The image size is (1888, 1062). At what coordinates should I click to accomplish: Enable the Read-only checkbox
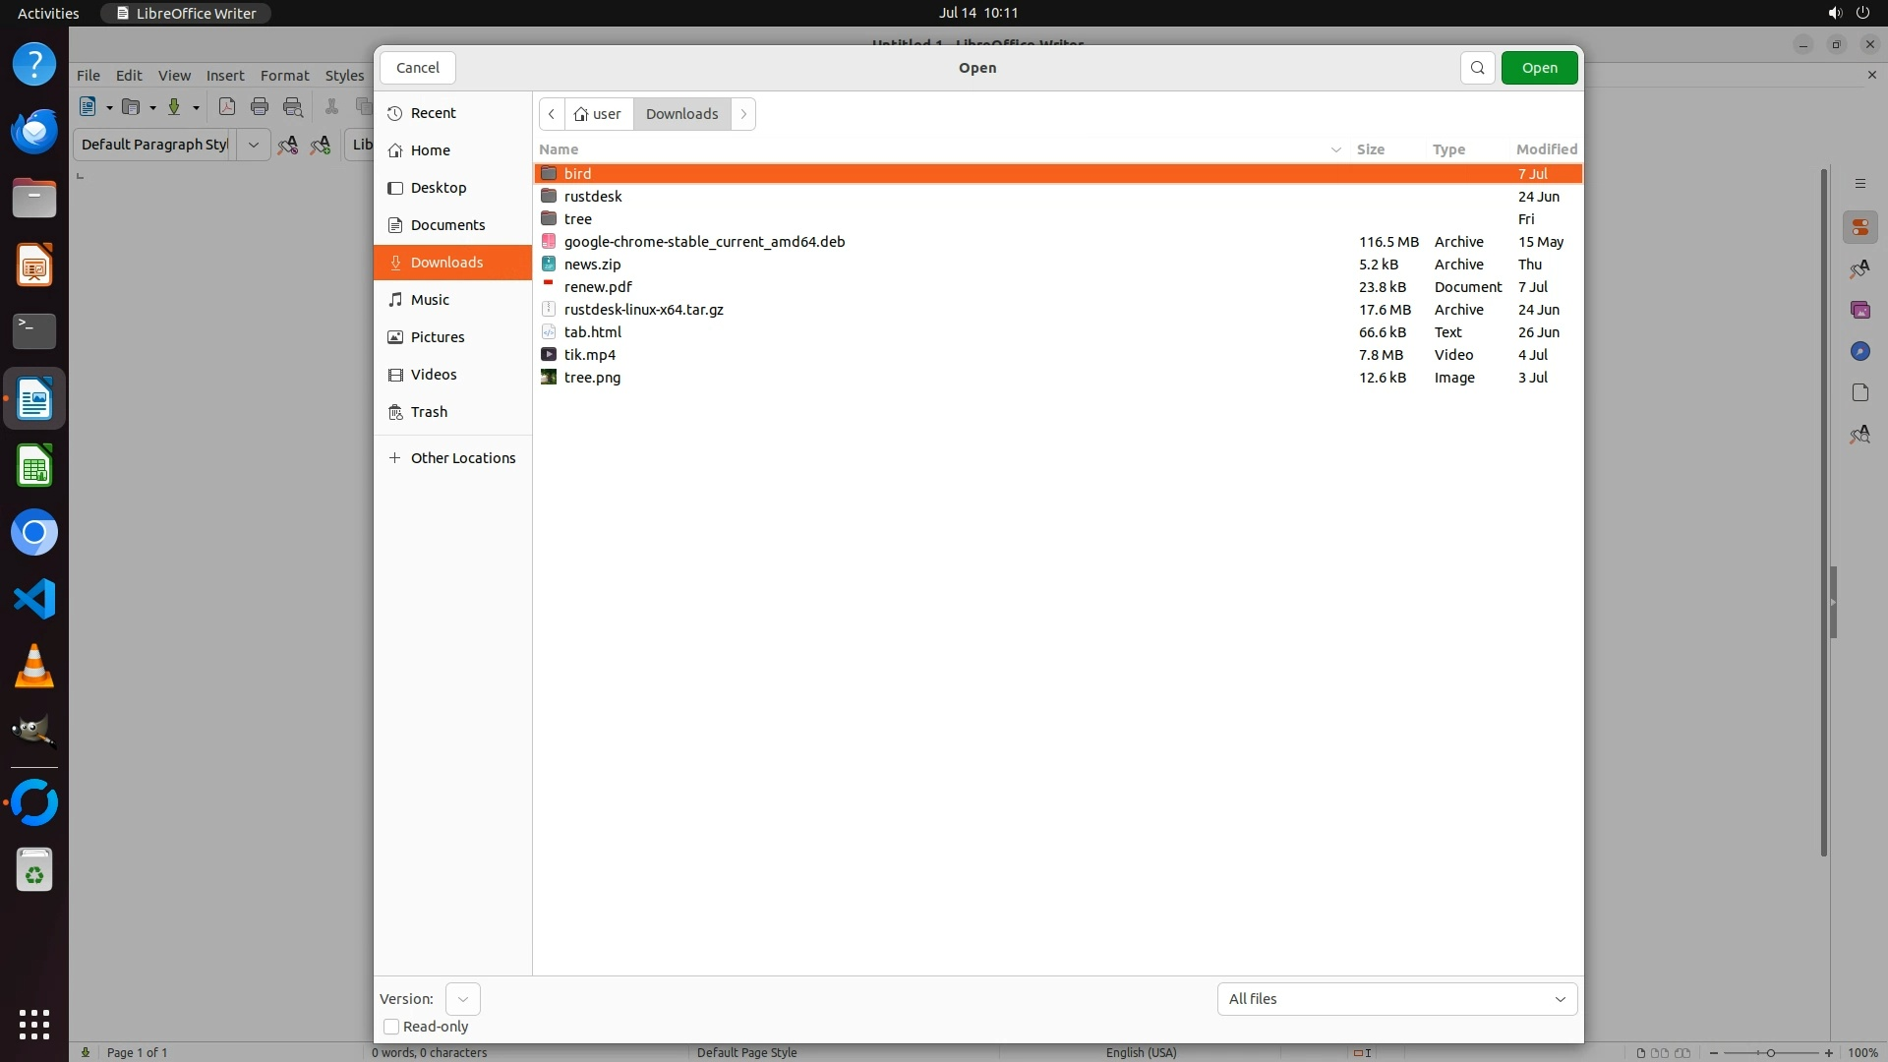tap(391, 1027)
